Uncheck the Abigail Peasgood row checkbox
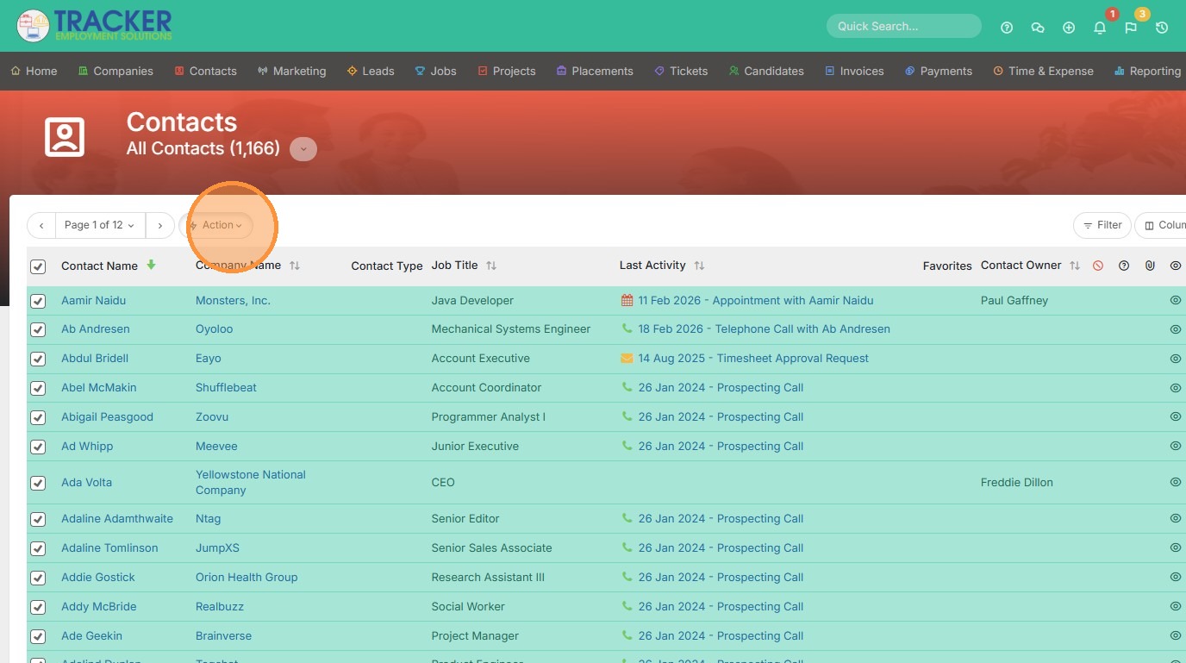The height and width of the screenshot is (663, 1186). coord(38,417)
